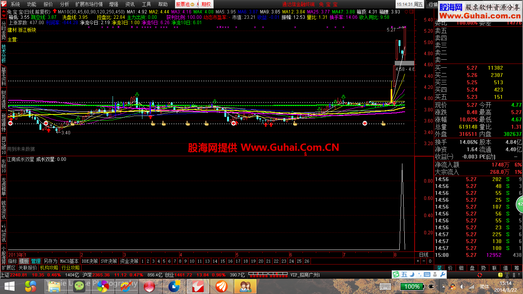523x294 pixels.
Task: Click the 行情 tab at top right
Action: click(433, 4)
